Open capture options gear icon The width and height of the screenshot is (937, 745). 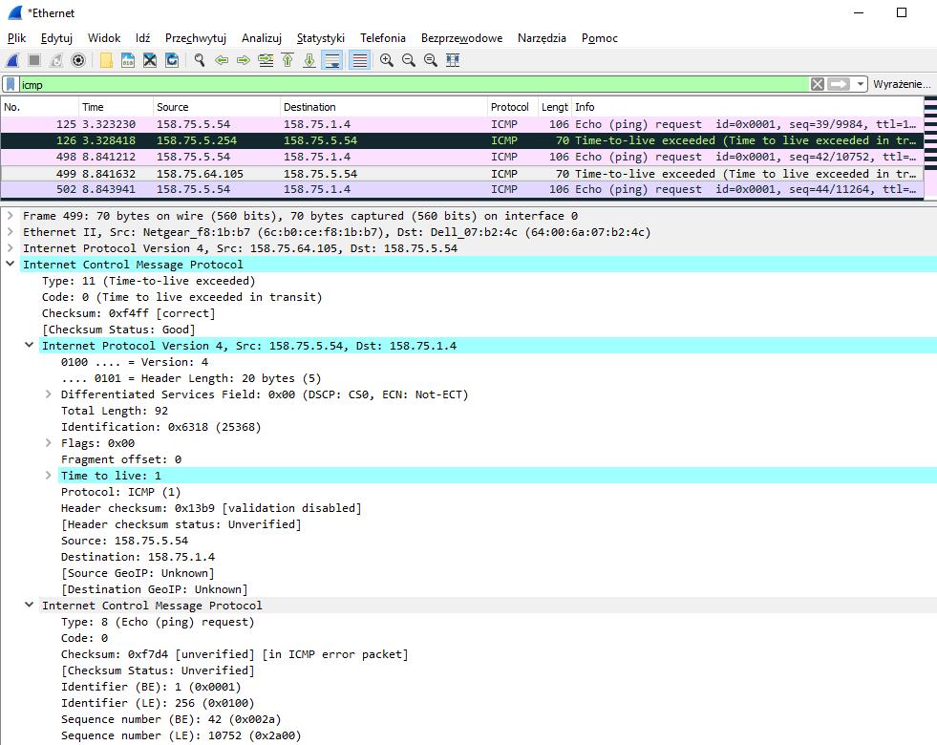click(x=78, y=60)
